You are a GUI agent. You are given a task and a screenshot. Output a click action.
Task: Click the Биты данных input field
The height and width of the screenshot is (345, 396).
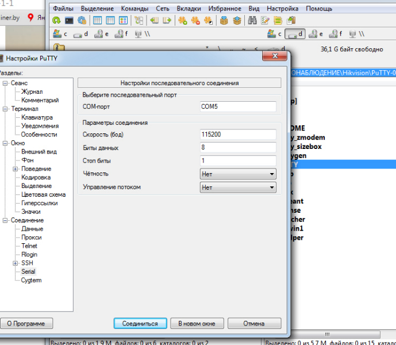[x=238, y=147]
